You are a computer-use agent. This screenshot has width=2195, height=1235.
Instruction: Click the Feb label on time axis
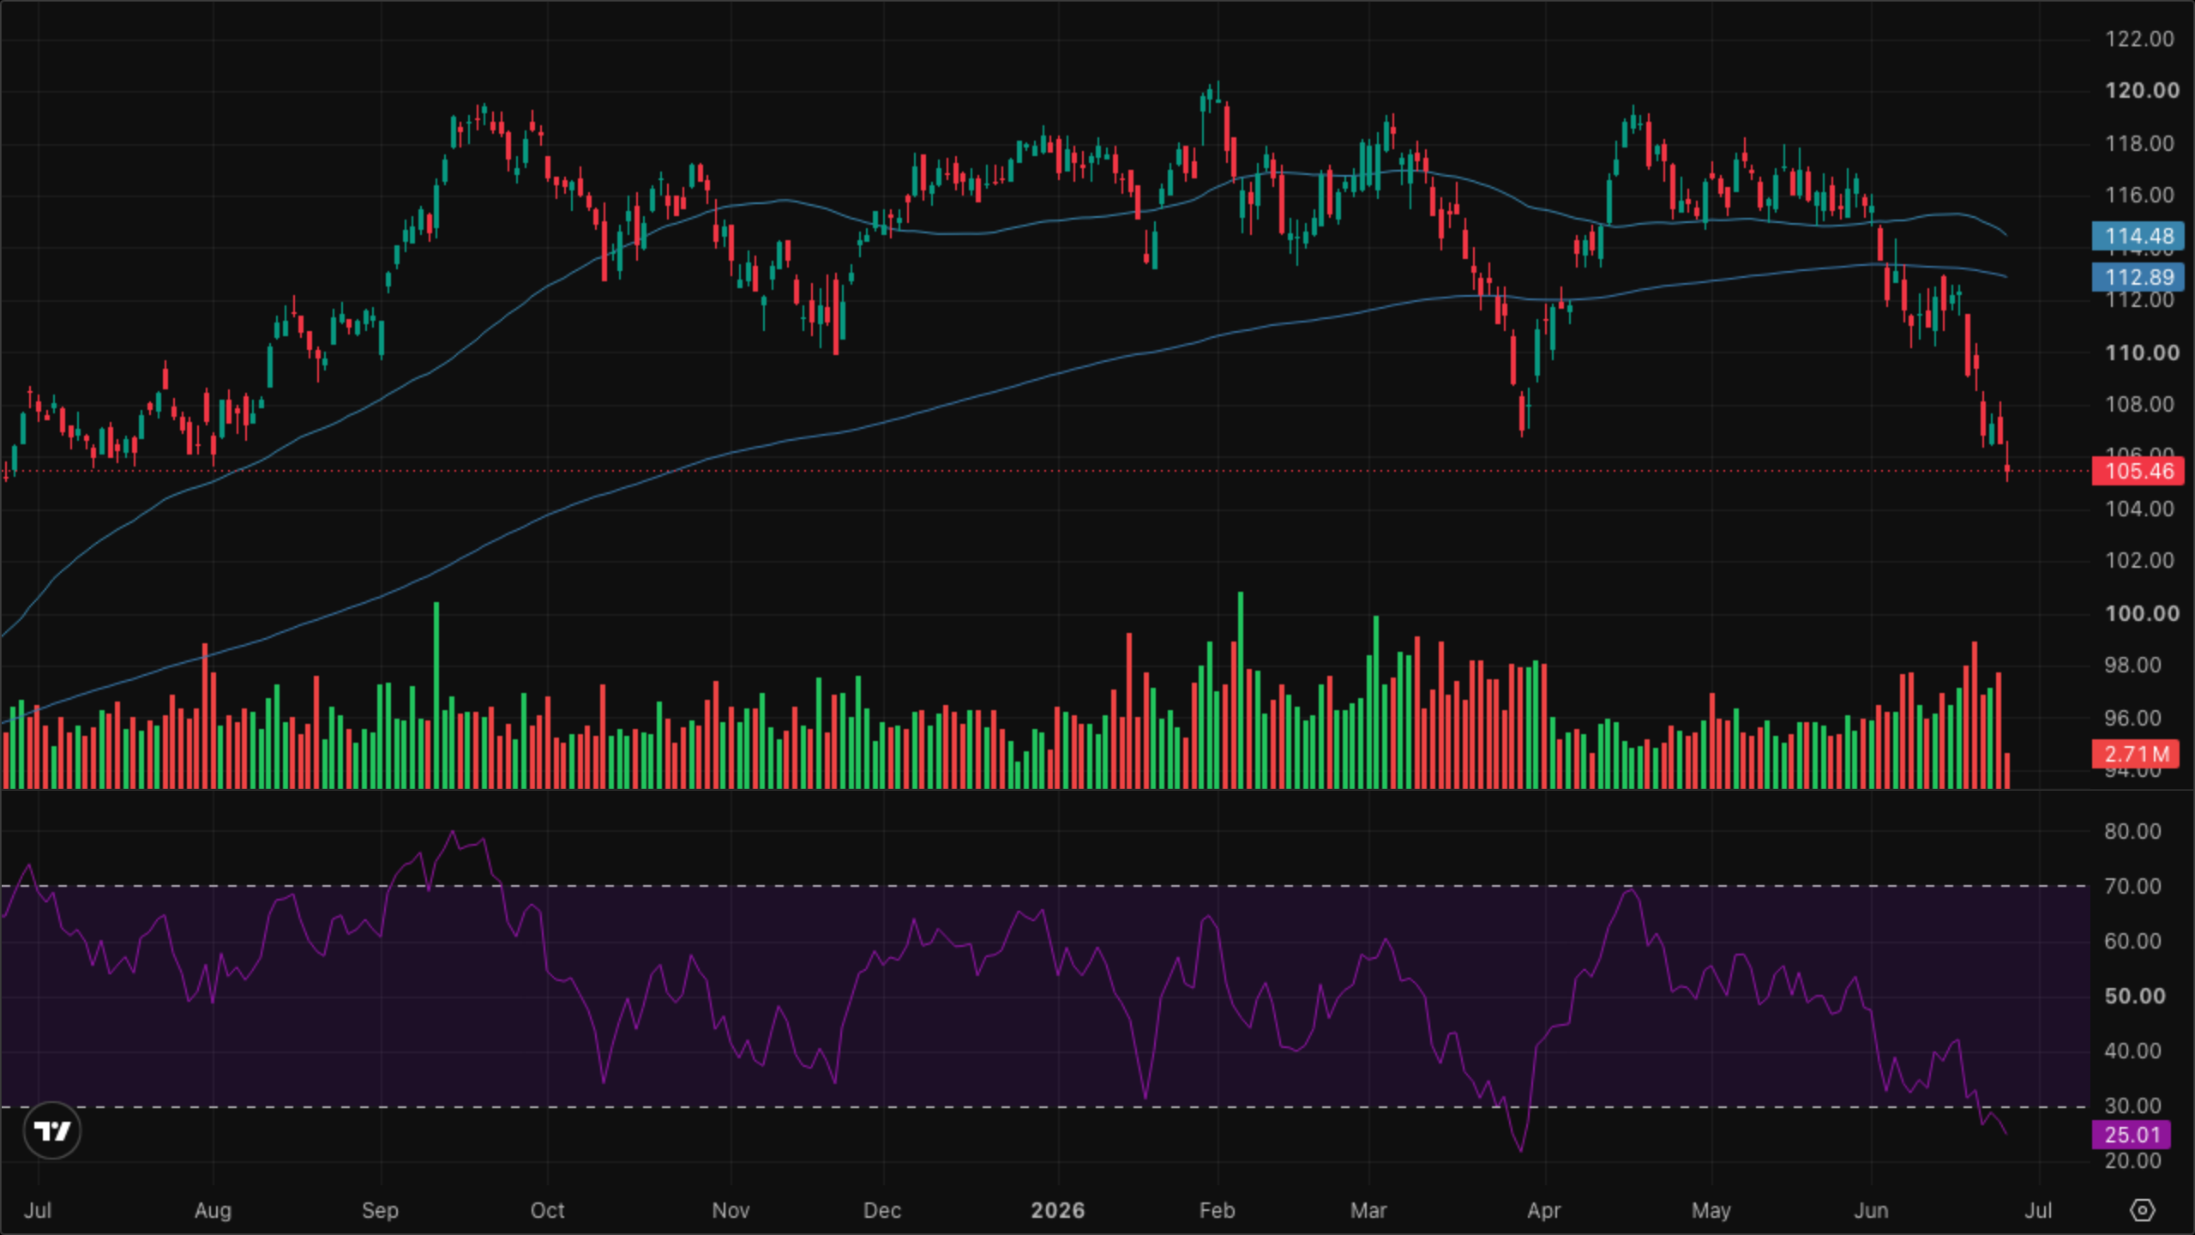pos(1217,1210)
